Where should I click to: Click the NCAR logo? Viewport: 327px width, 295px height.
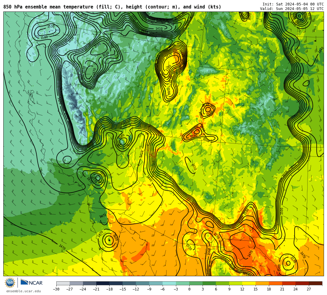(x=31, y=283)
